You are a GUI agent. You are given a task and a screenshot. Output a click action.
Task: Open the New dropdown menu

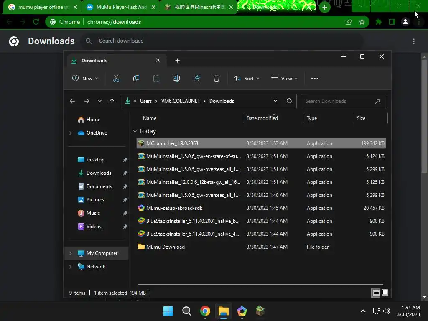click(85, 78)
